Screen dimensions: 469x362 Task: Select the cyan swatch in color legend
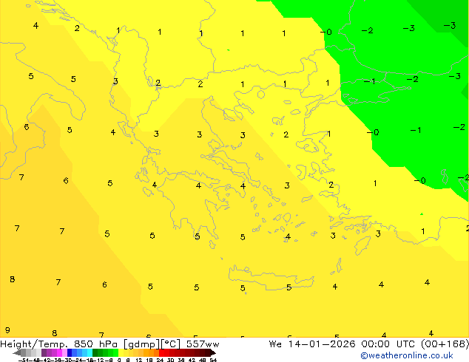pos(90,352)
